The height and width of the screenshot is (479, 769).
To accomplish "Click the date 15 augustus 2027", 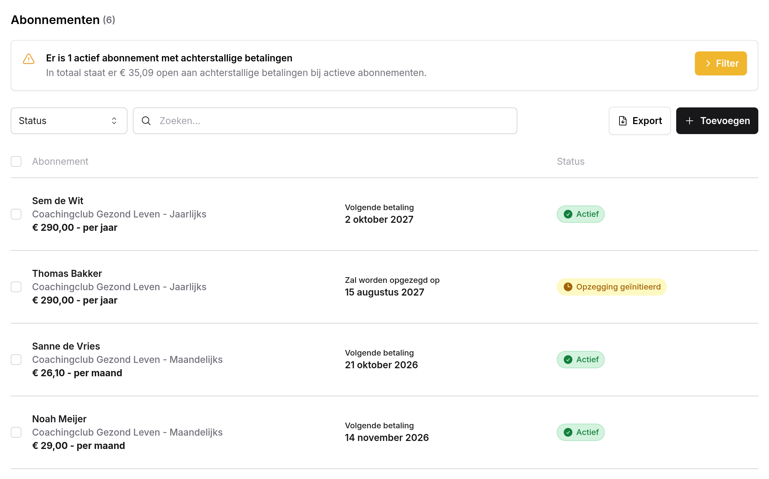I will [x=384, y=292].
